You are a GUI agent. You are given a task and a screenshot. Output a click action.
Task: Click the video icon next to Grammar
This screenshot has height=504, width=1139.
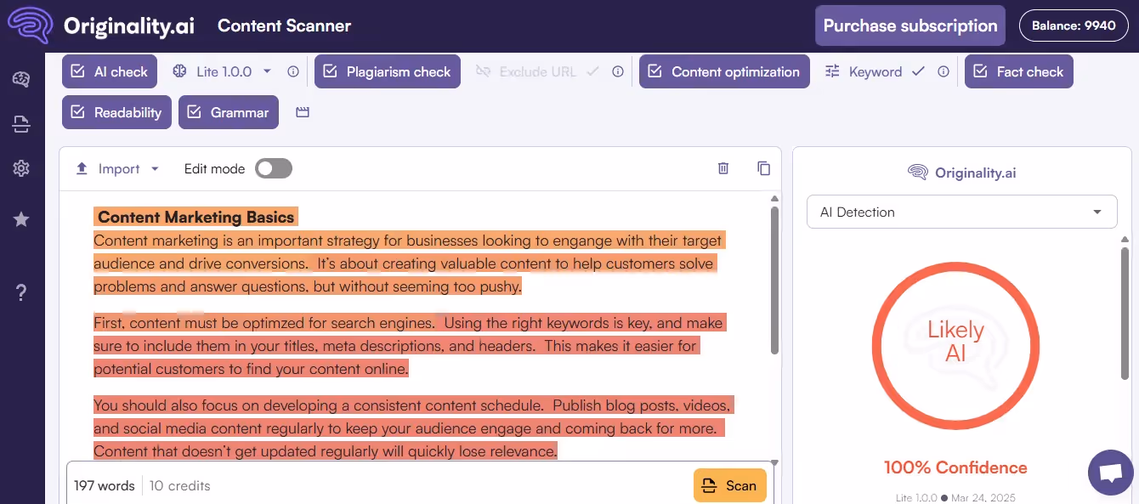pyautogui.click(x=303, y=112)
